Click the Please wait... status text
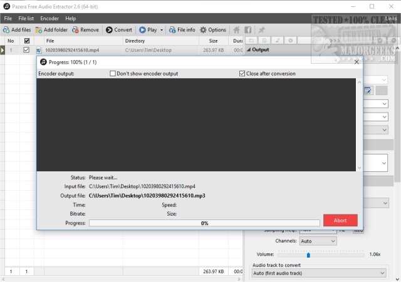The width and height of the screenshot is (401, 282). coord(103,178)
